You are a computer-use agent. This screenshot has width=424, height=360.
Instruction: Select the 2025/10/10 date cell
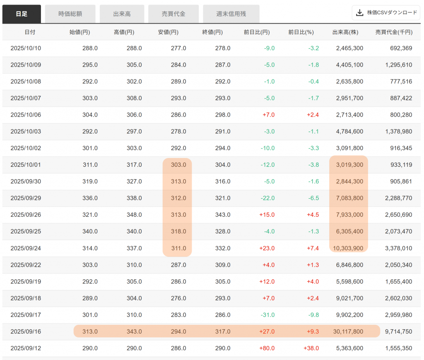(x=26, y=48)
